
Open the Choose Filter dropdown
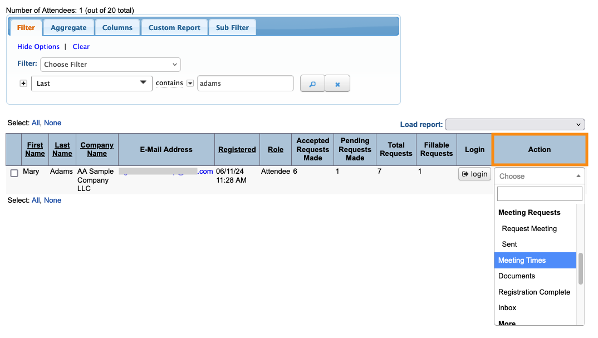pos(111,65)
